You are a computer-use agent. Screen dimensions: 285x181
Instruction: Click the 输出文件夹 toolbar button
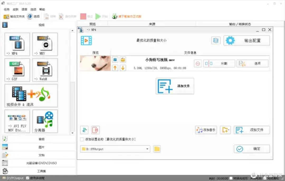coord(14,17)
